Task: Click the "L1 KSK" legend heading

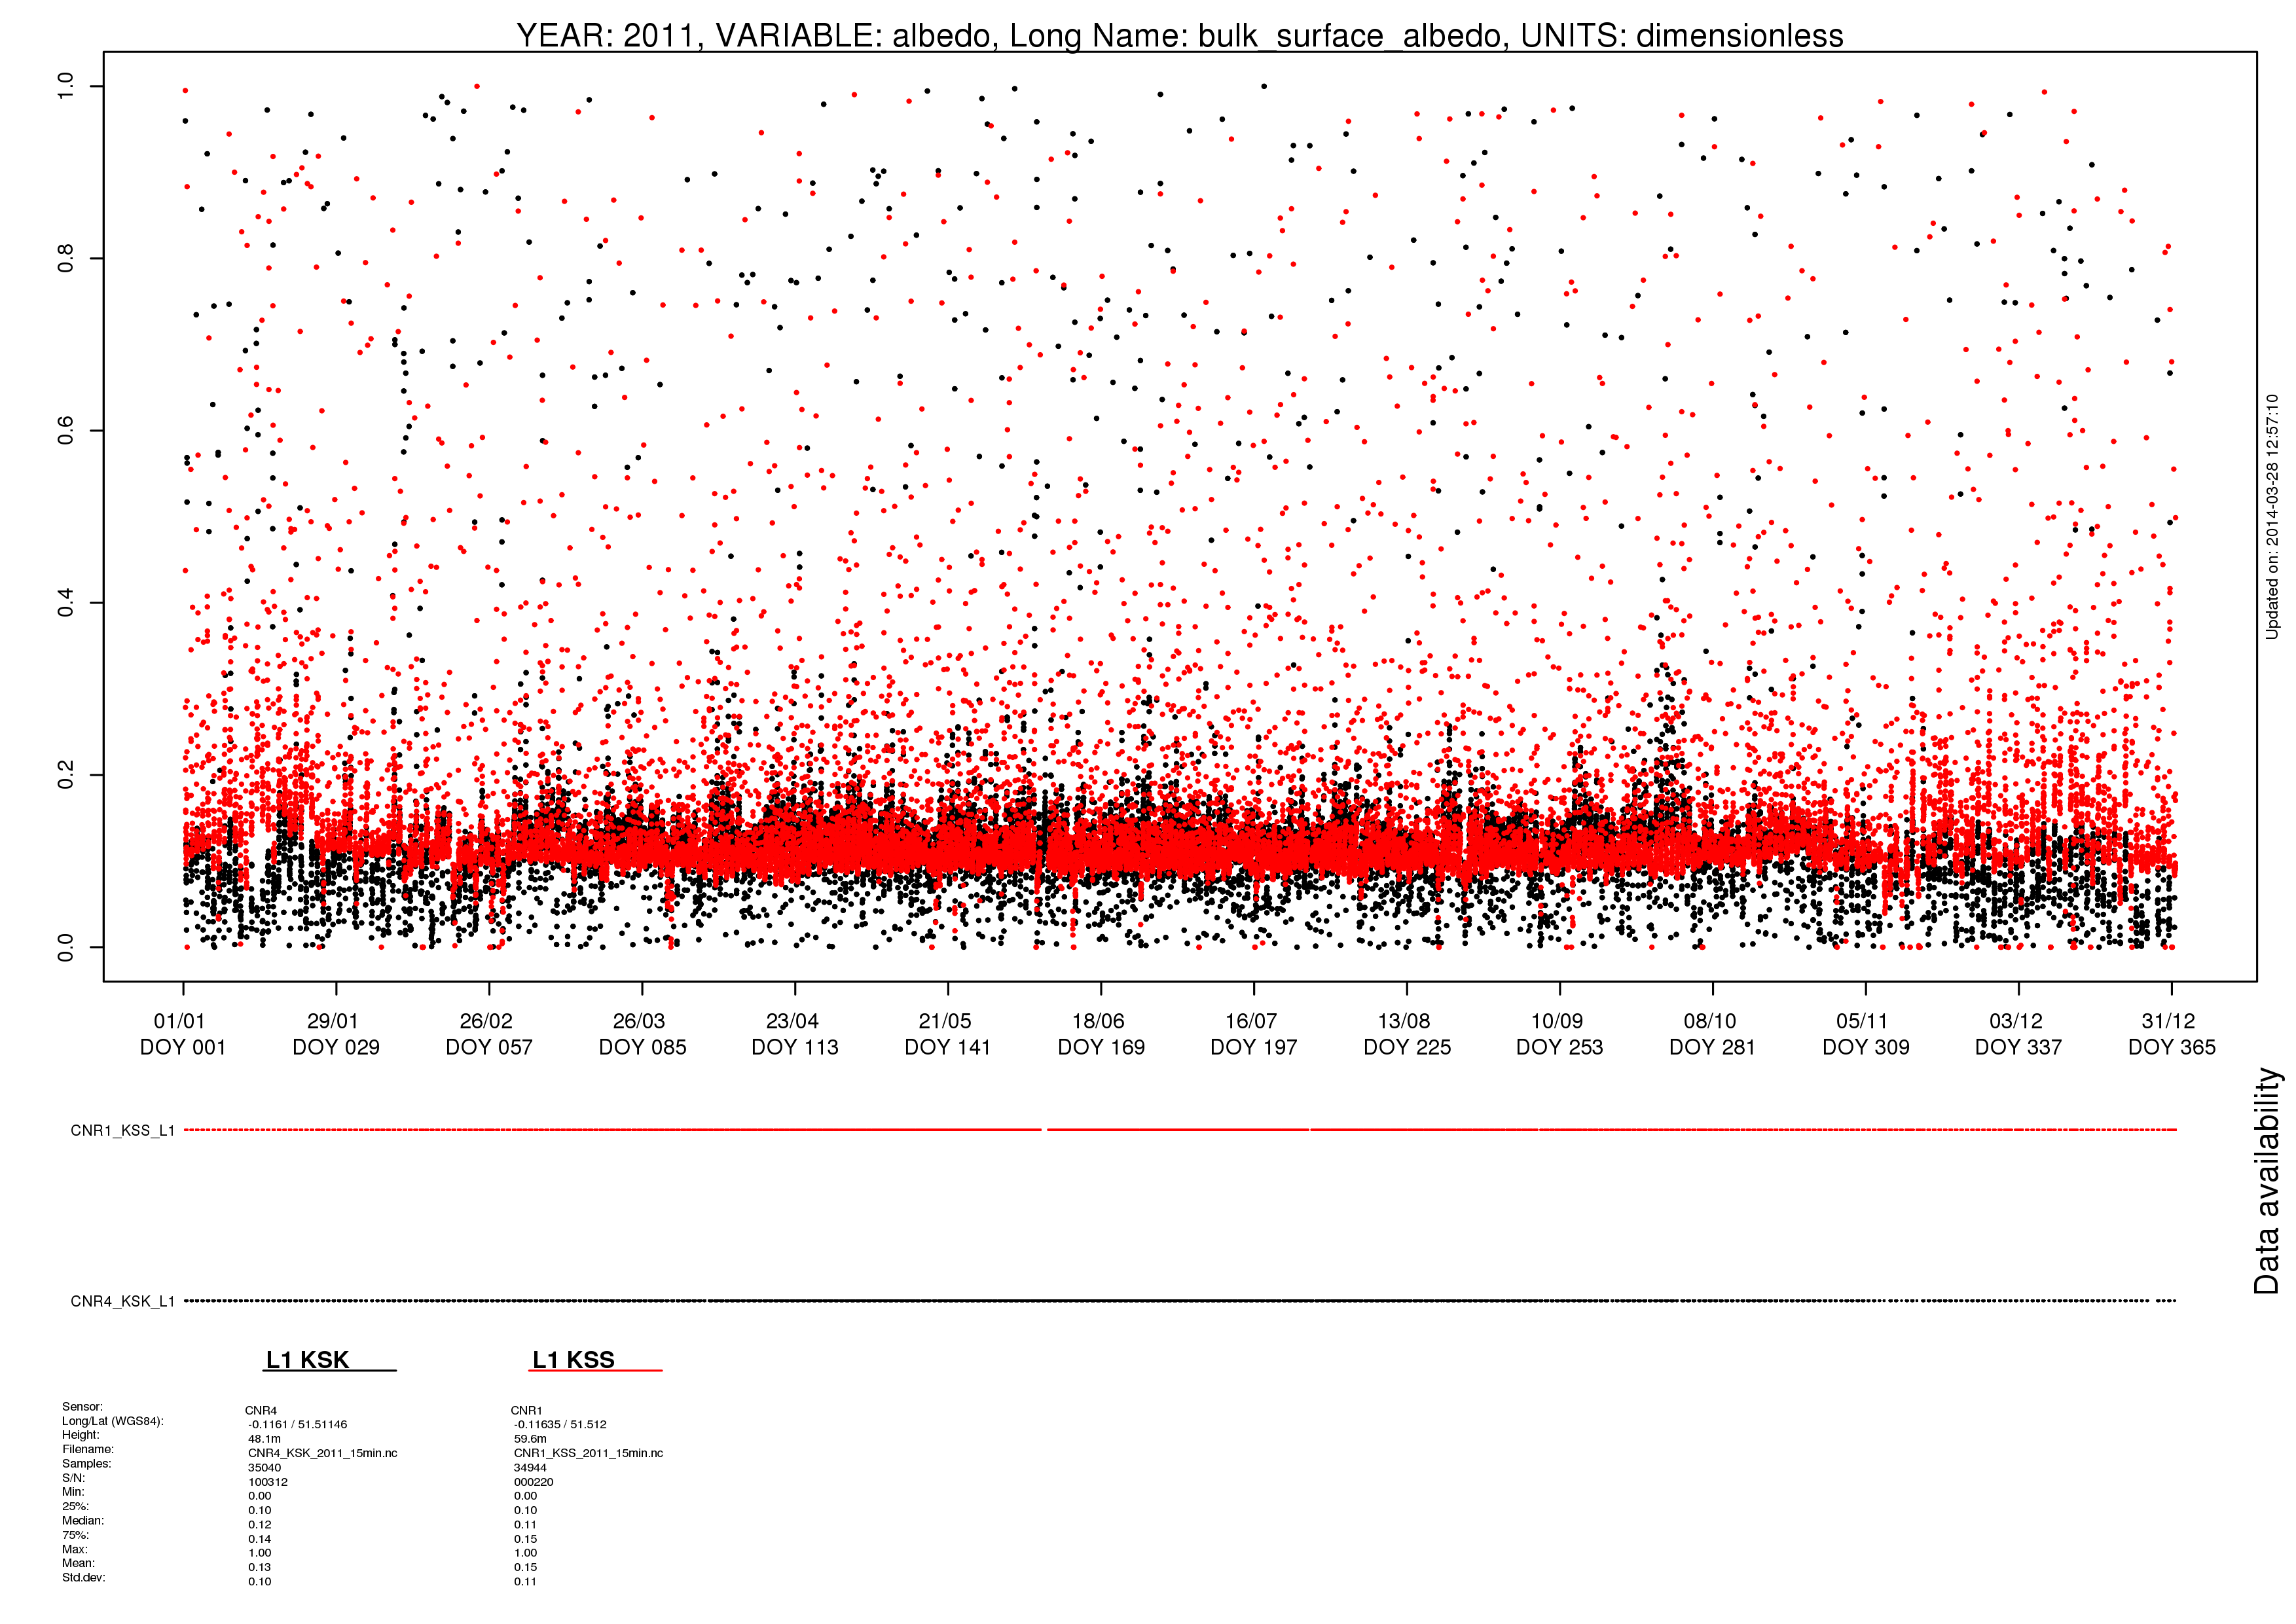Action: point(307,1360)
